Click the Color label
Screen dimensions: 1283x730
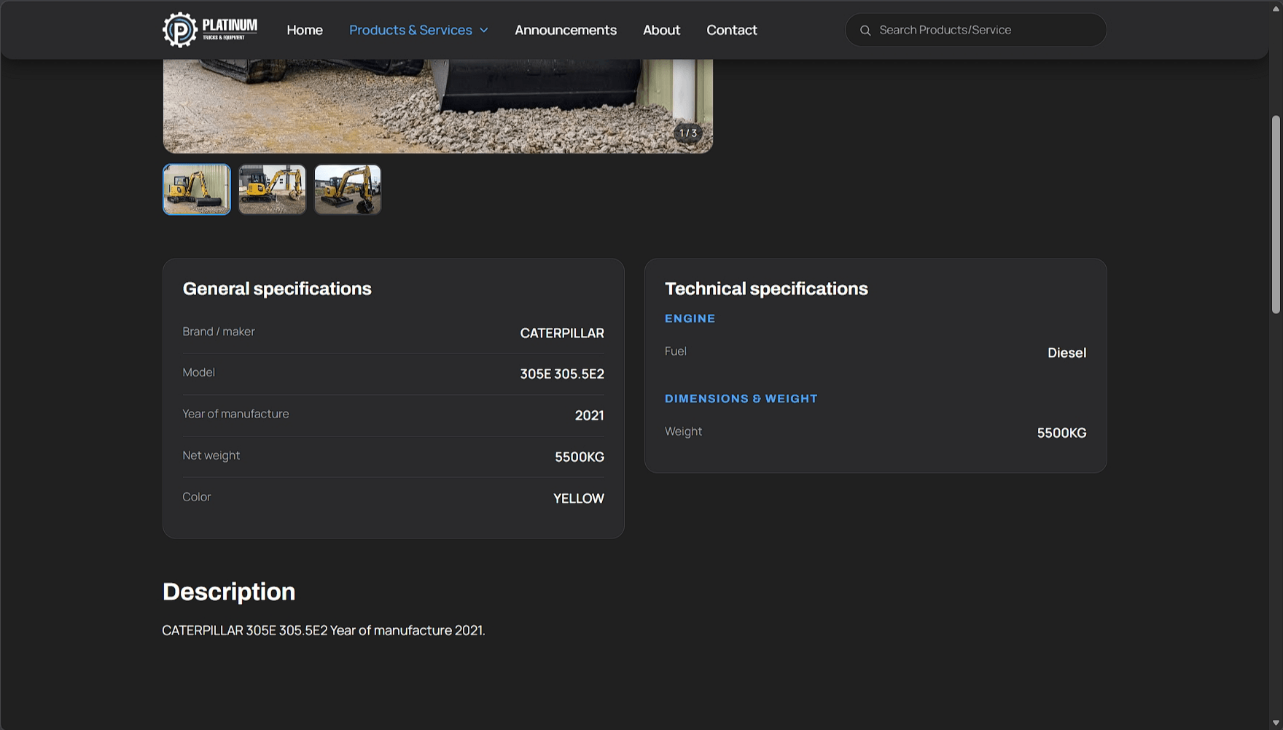coord(196,497)
